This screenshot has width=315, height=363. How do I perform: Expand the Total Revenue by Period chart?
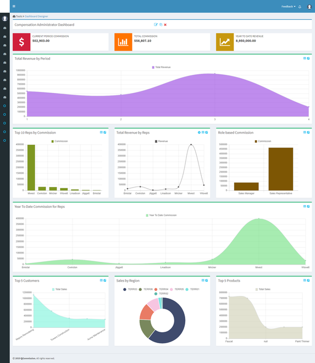coord(308,58)
